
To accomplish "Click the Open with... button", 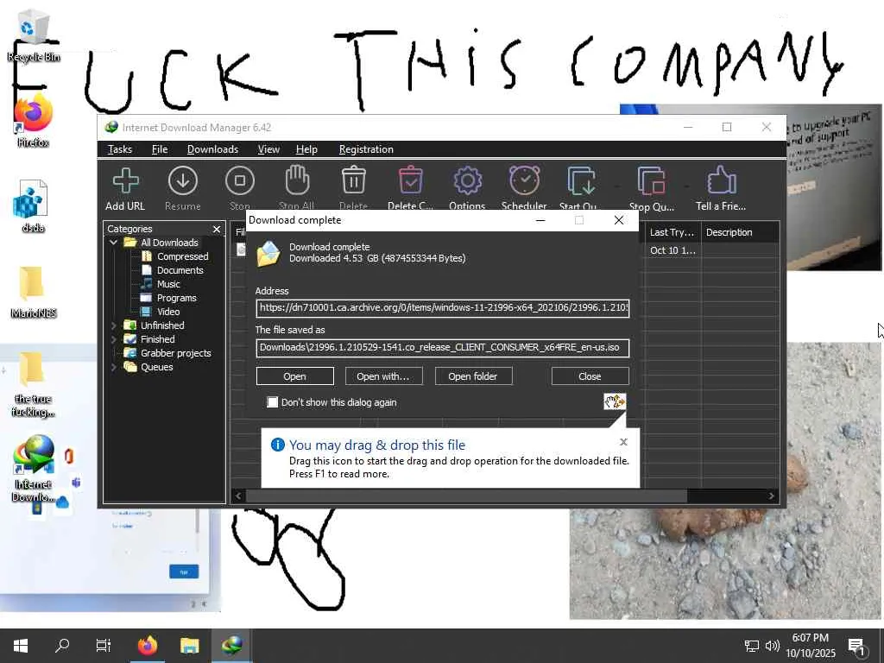I will (383, 376).
